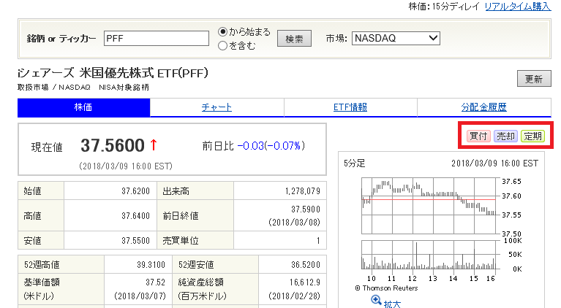Click the 高値 value 37.6400

click(135, 215)
